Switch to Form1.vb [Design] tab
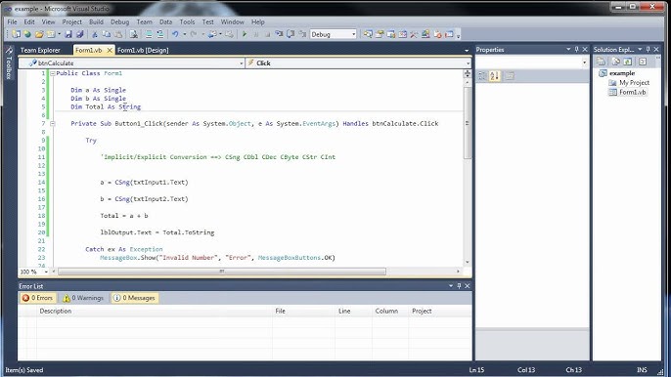The image size is (671, 377). (x=143, y=50)
